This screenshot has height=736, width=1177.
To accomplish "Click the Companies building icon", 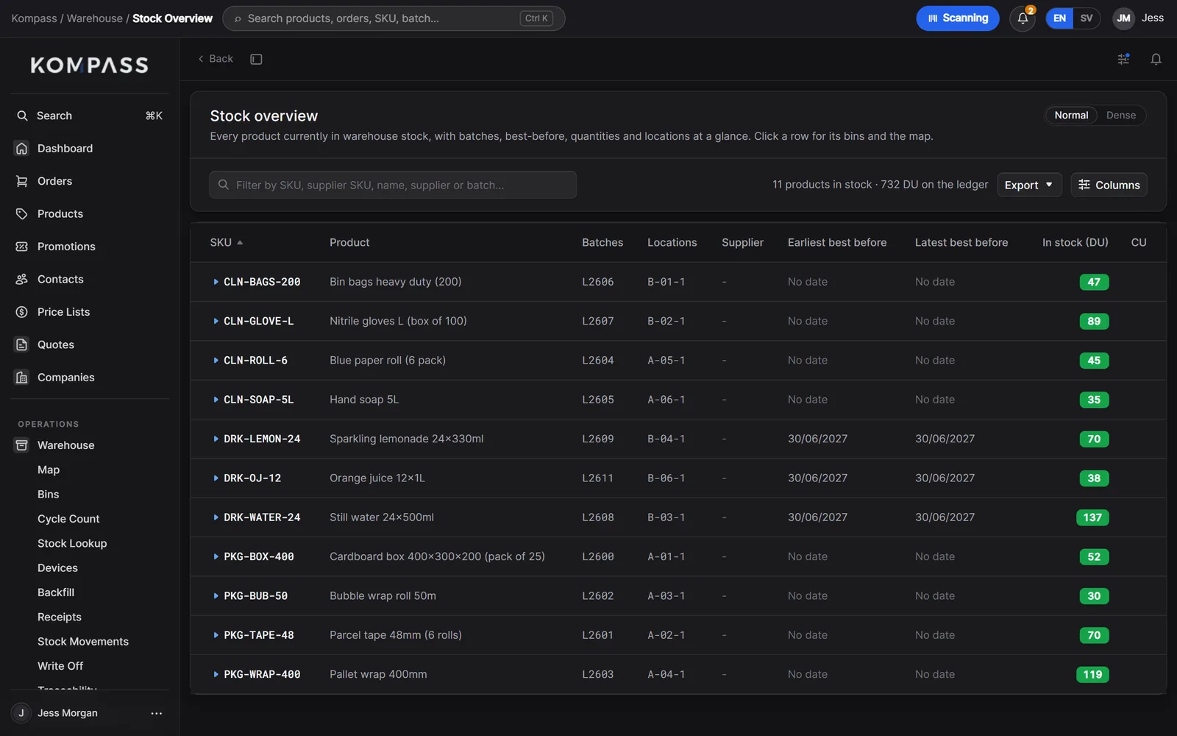I will (x=22, y=378).
